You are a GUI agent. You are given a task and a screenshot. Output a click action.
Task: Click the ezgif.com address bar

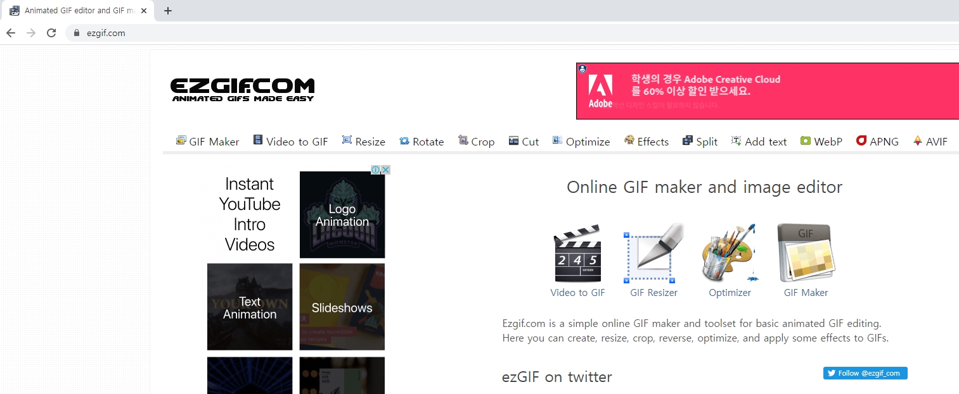click(512, 33)
